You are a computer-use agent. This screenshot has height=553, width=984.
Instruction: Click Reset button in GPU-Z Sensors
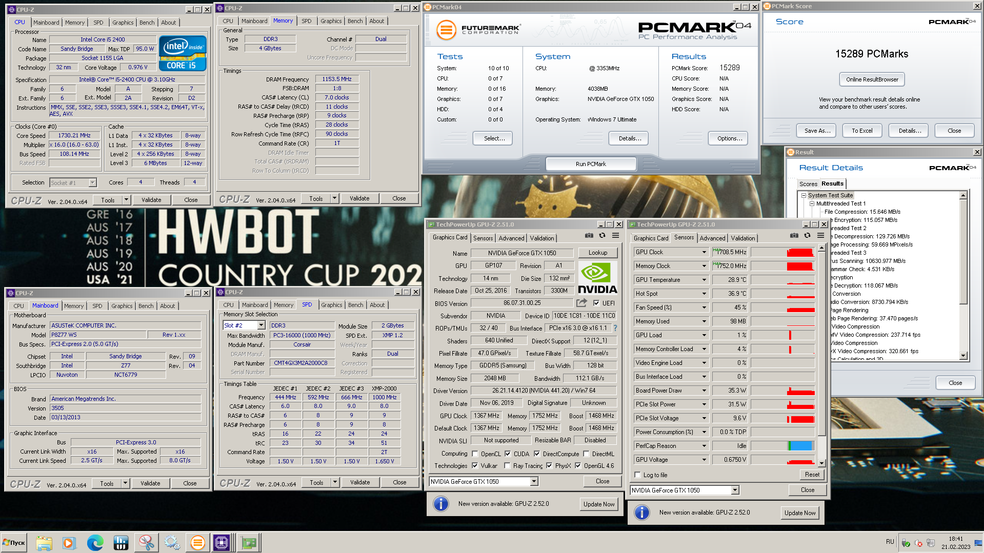coord(812,475)
